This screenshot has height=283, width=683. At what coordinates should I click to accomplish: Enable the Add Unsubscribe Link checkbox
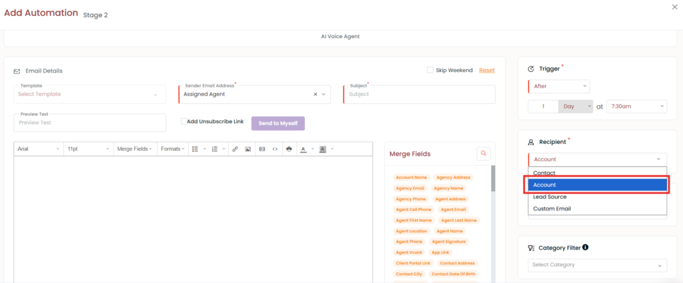pyautogui.click(x=184, y=121)
